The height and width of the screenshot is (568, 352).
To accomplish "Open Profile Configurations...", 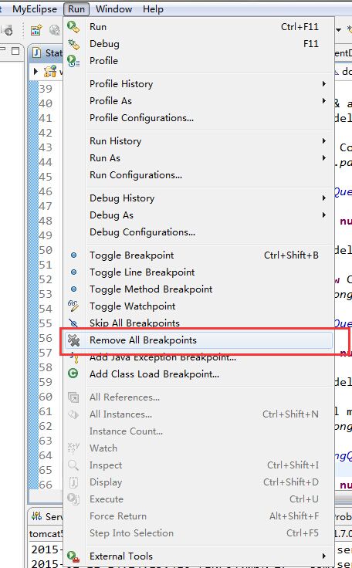I will pyautogui.click(x=198, y=118).
